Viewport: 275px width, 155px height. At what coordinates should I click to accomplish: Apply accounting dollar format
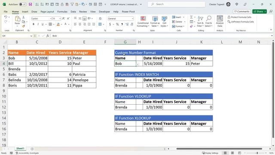point(110,24)
